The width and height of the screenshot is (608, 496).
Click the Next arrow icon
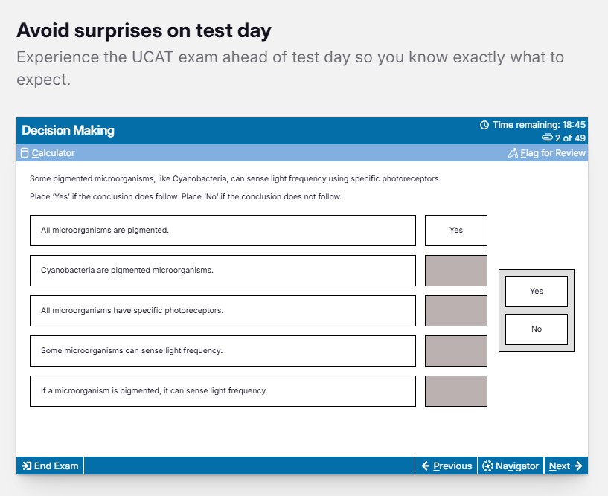(578, 466)
